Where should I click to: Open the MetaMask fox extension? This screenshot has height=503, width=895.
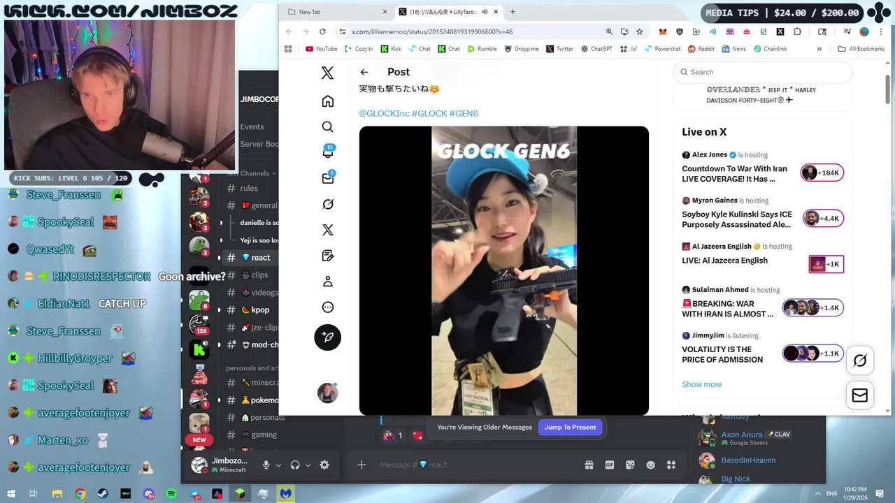click(x=663, y=31)
